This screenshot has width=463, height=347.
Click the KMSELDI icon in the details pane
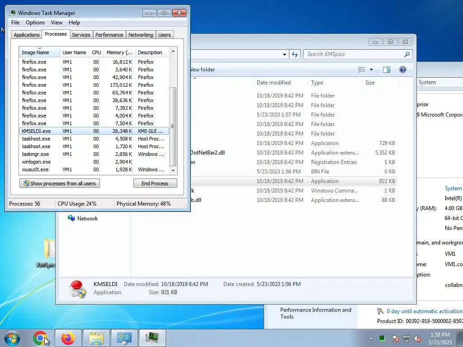(x=77, y=289)
